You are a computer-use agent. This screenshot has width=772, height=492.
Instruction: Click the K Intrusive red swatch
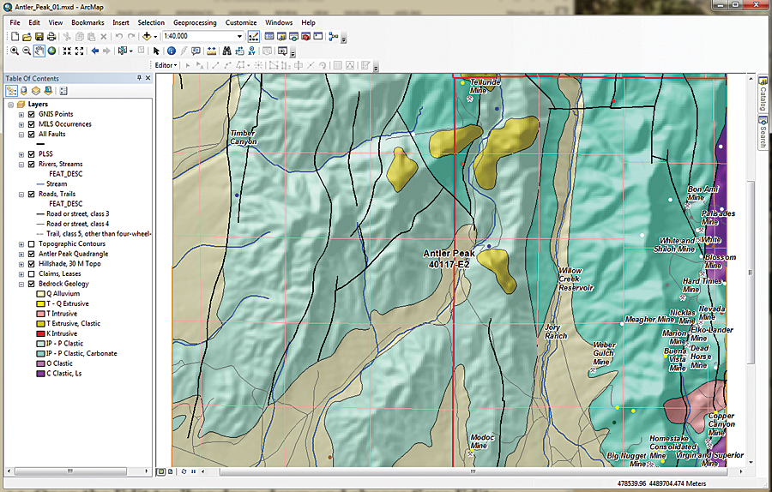[41, 333]
